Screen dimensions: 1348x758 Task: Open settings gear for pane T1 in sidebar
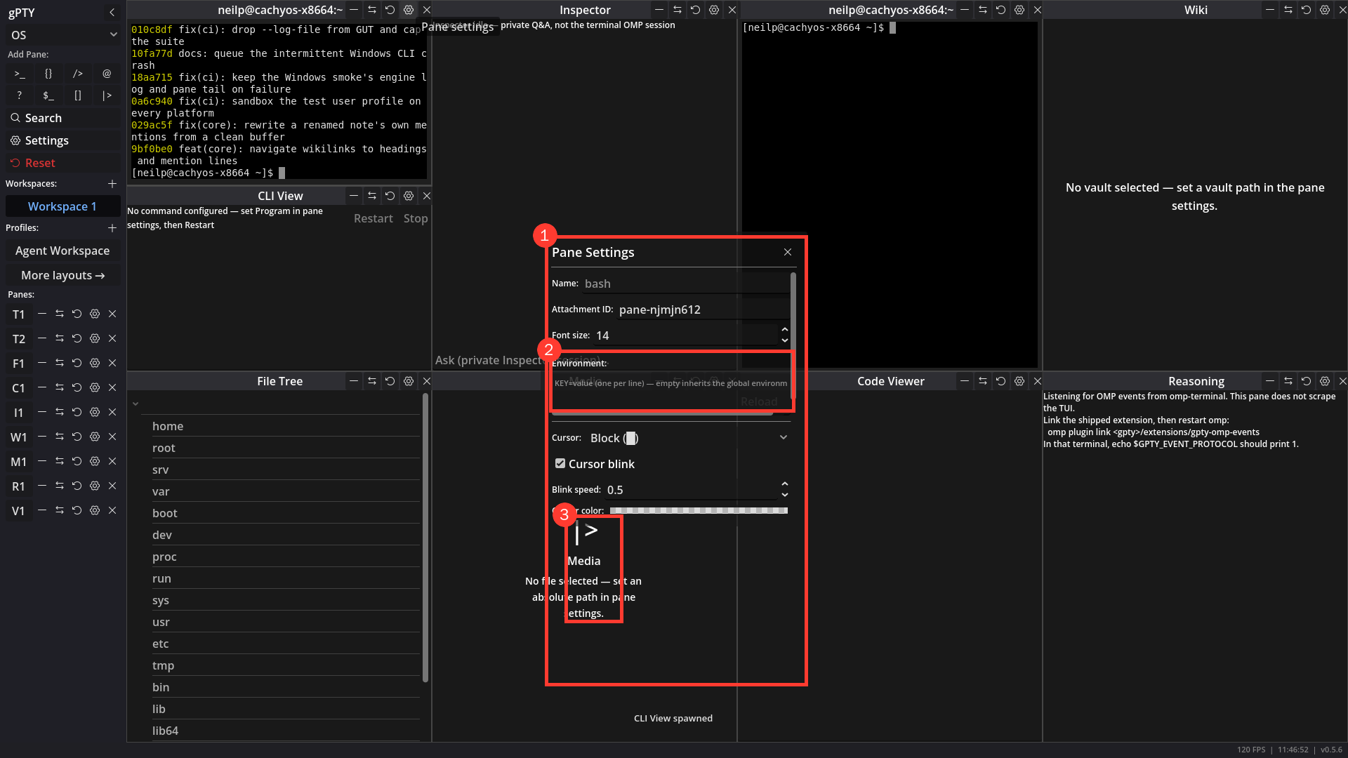(95, 314)
